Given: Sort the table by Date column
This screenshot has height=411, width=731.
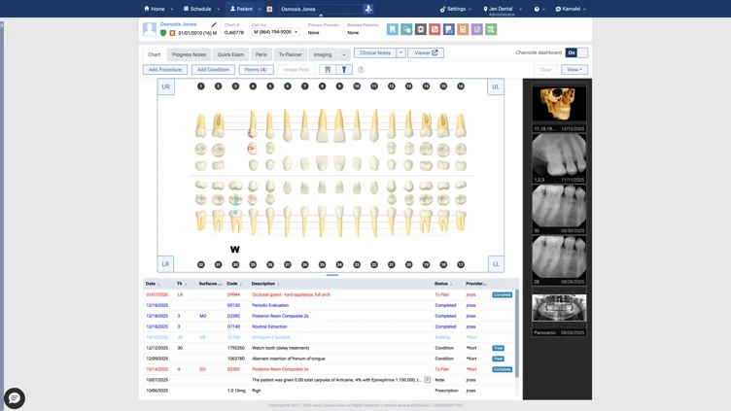Looking at the screenshot, I should 153,284.
